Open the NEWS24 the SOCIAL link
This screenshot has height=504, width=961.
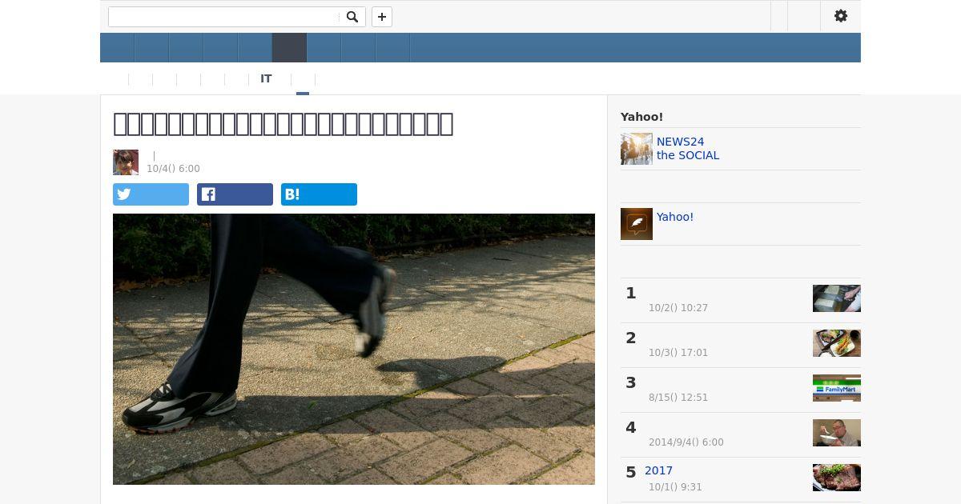click(x=688, y=149)
